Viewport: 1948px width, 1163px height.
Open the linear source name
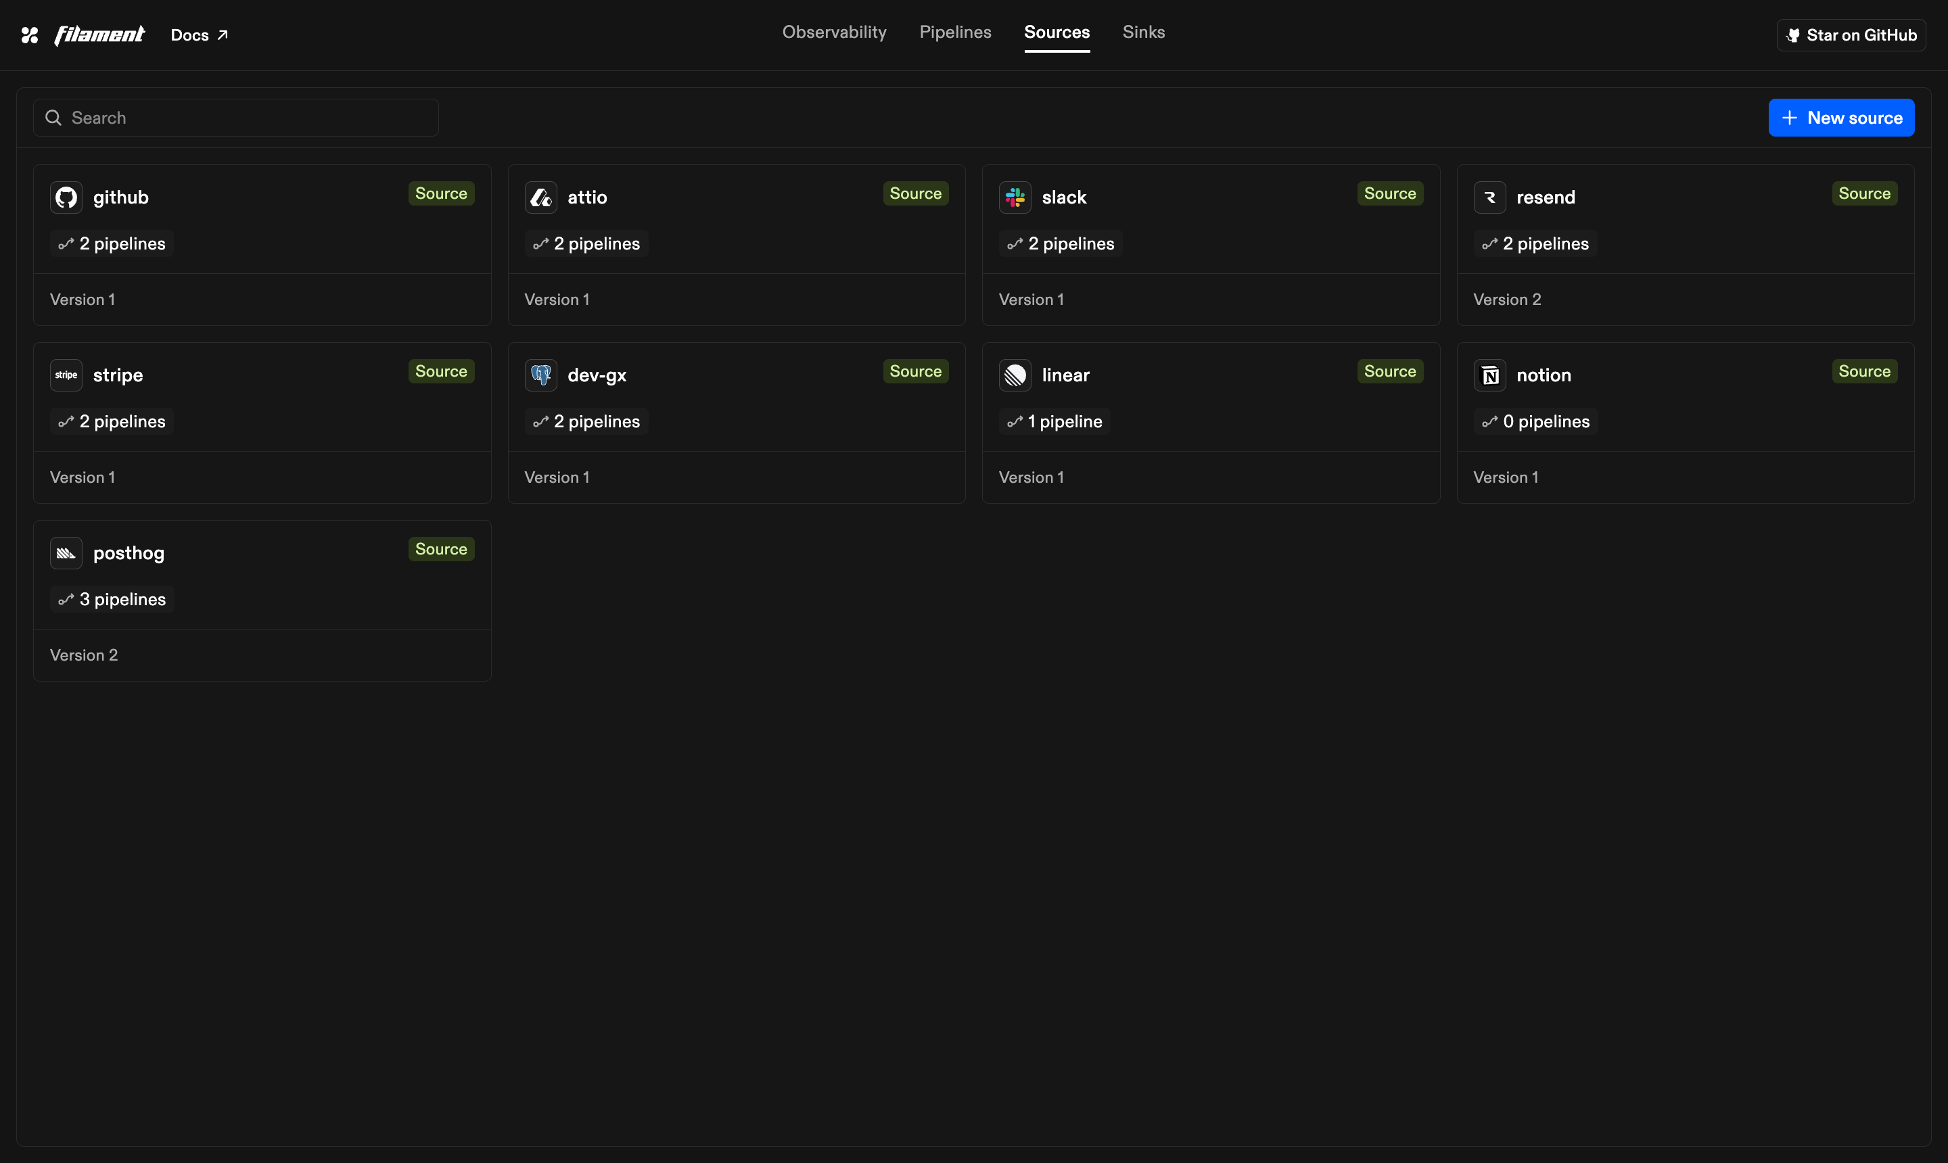coord(1065,375)
